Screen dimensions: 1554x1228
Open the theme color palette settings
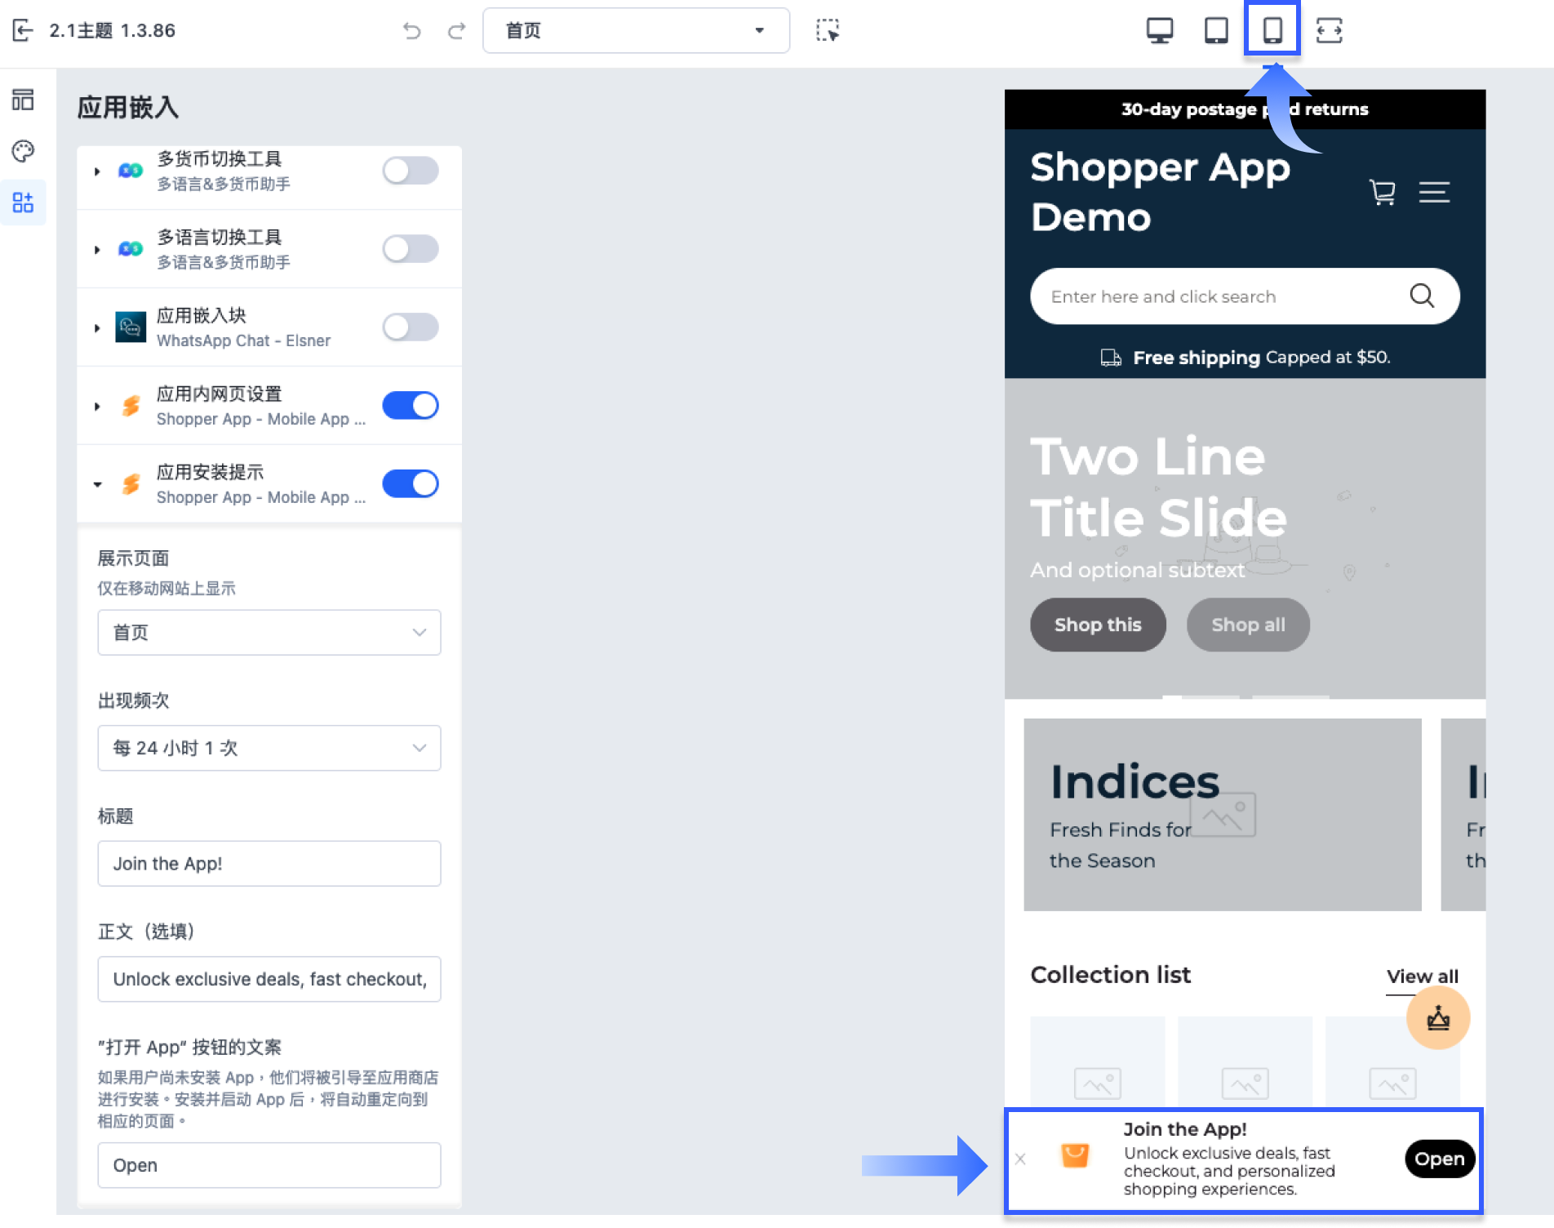(x=23, y=150)
